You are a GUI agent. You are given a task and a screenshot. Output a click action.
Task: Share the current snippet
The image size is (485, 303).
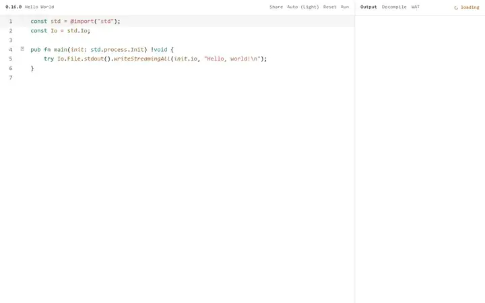pyautogui.click(x=276, y=7)
